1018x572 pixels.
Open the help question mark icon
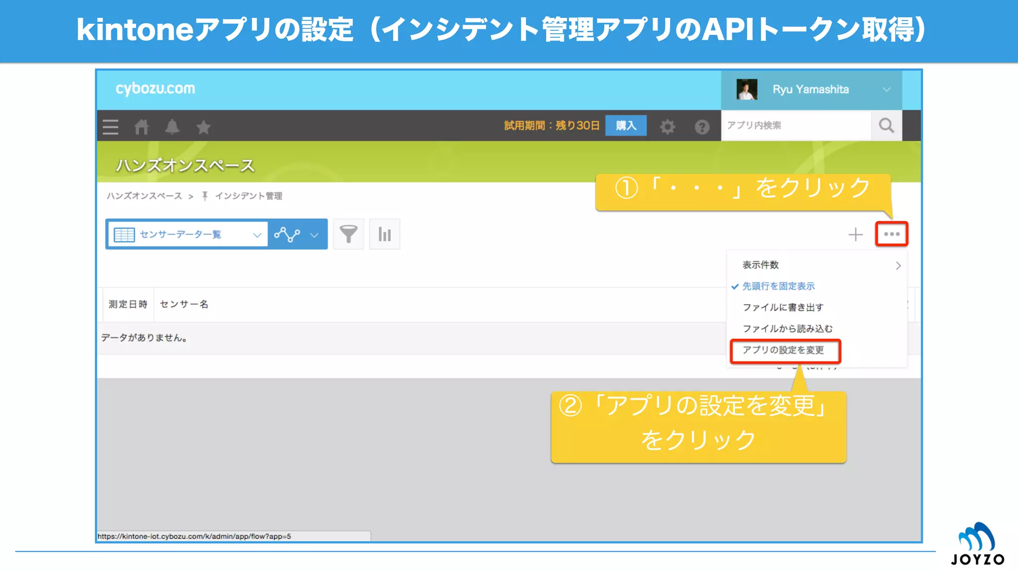click(702, 127)
